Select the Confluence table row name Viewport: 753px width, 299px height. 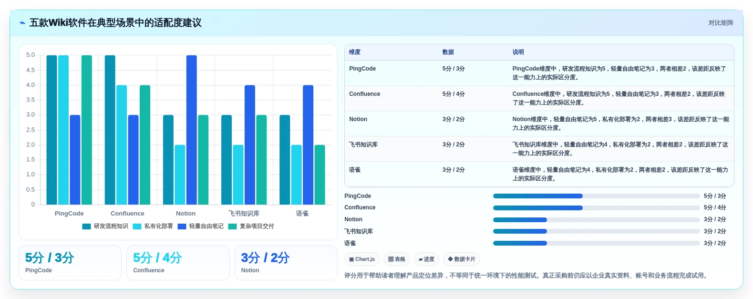point(365,94)
